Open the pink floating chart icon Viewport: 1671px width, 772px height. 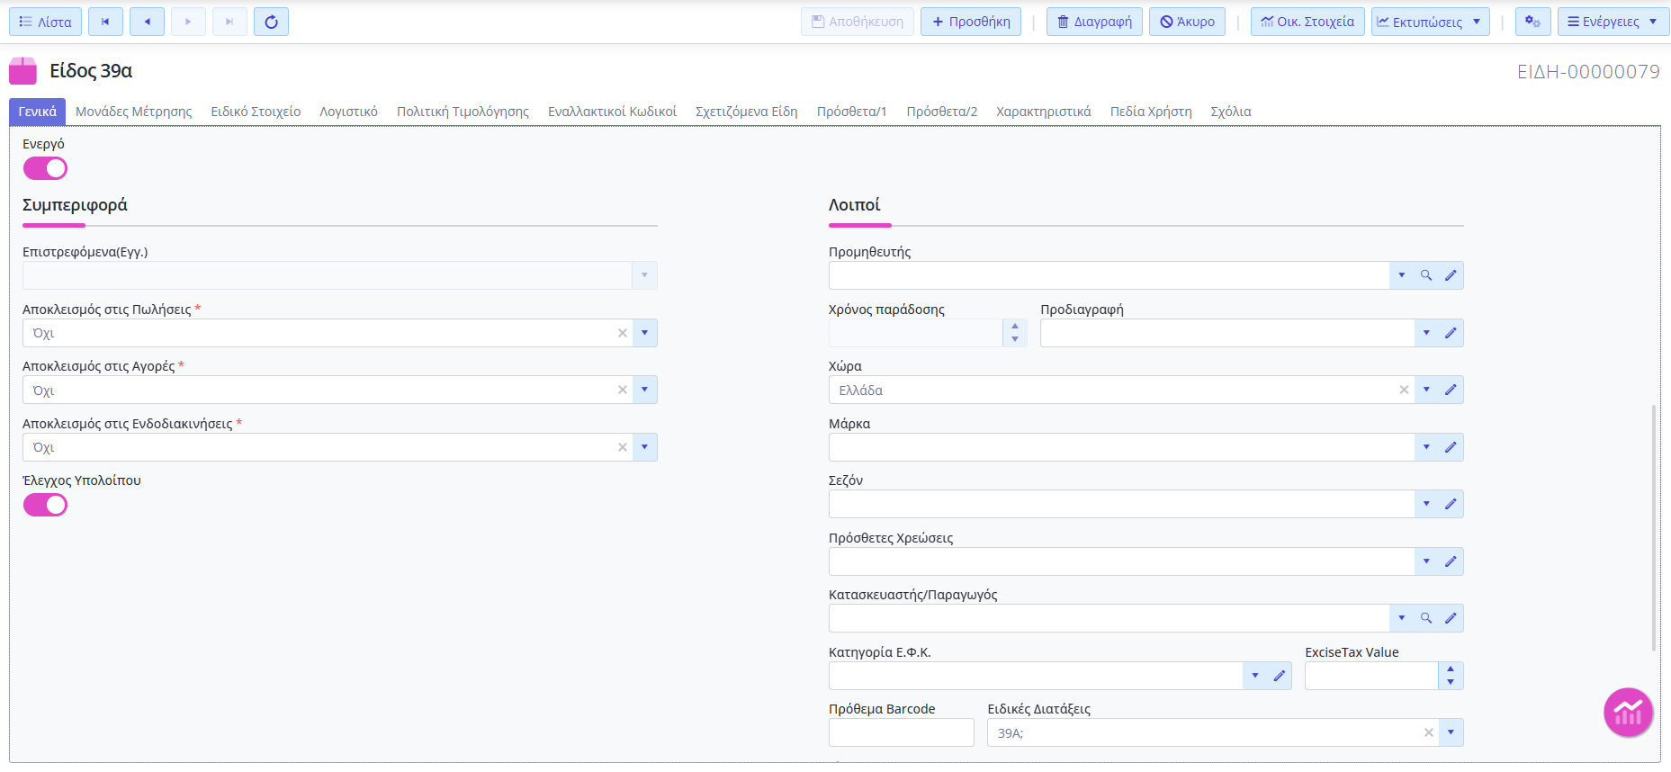click(x=1628, y=713)
